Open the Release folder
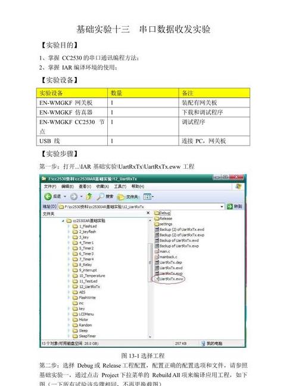286x386 pixels. click(163, 218)
